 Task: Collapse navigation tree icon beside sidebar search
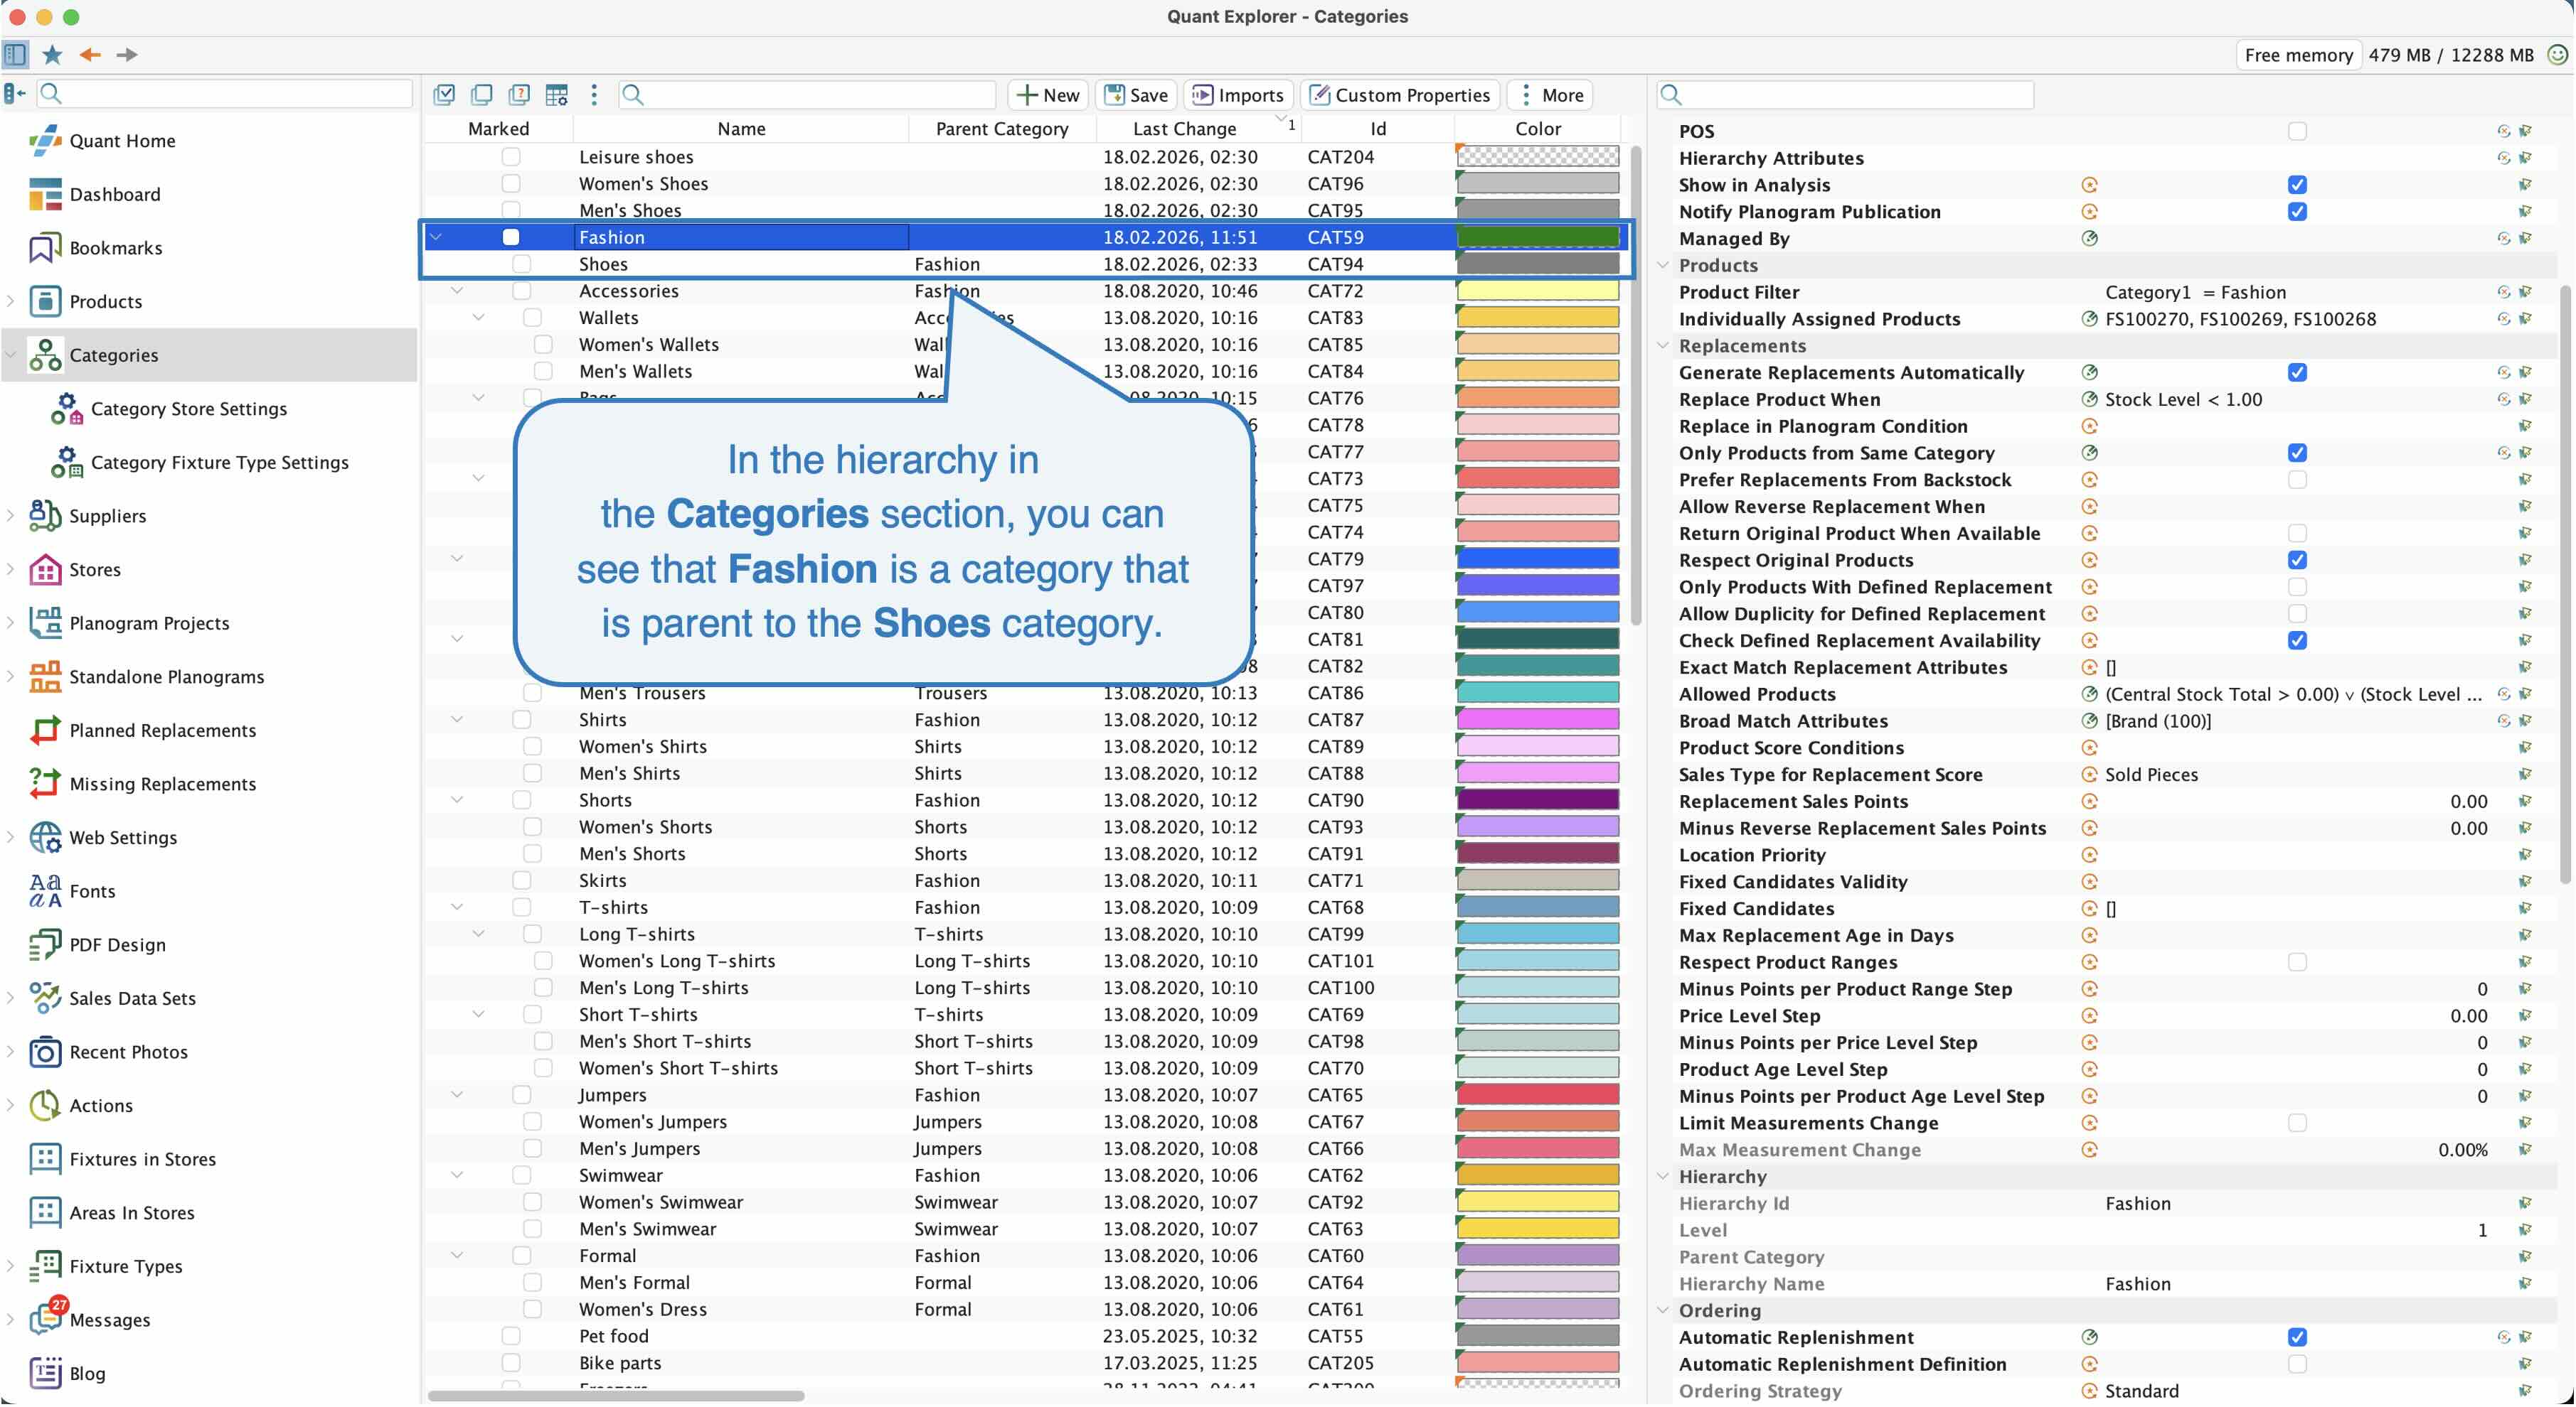click(x=15, y=94)
